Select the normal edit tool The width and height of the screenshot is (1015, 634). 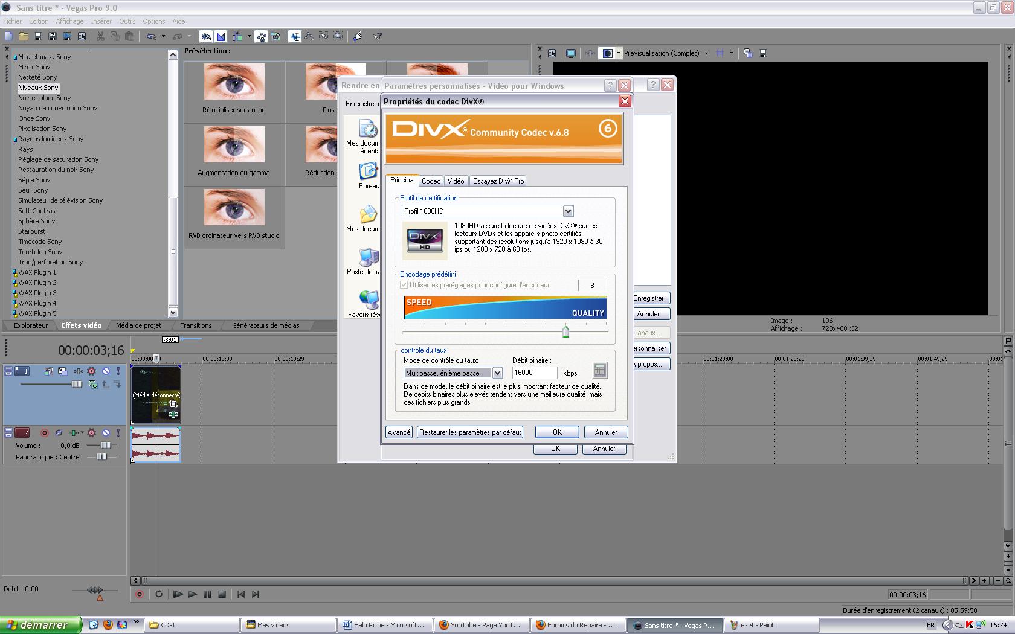pos(295,36)
